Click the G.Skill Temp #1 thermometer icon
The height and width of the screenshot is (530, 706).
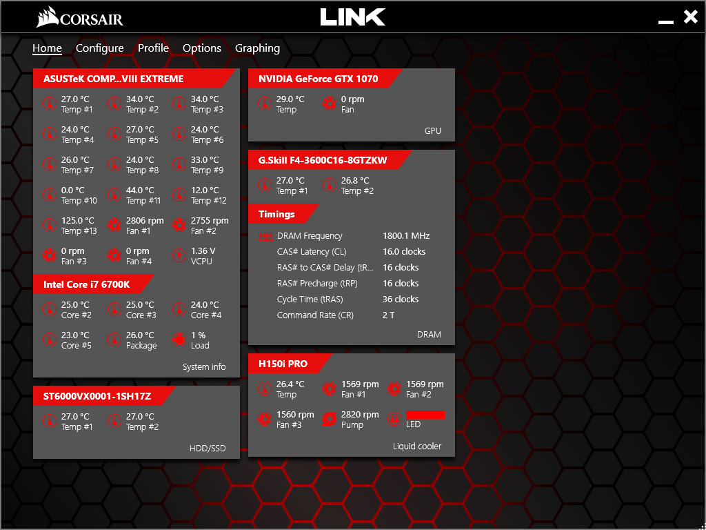[x=265, y=185]
